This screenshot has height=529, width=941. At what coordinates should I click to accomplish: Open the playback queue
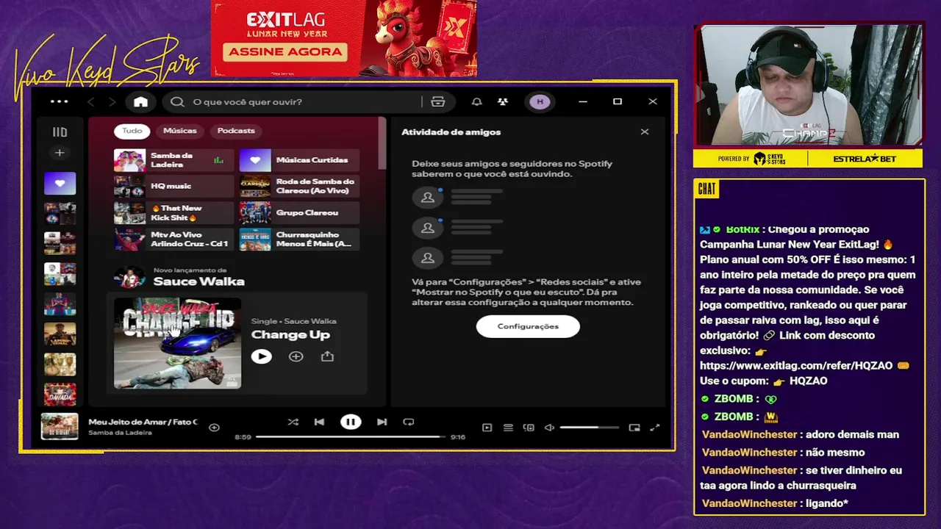point(508,428)
